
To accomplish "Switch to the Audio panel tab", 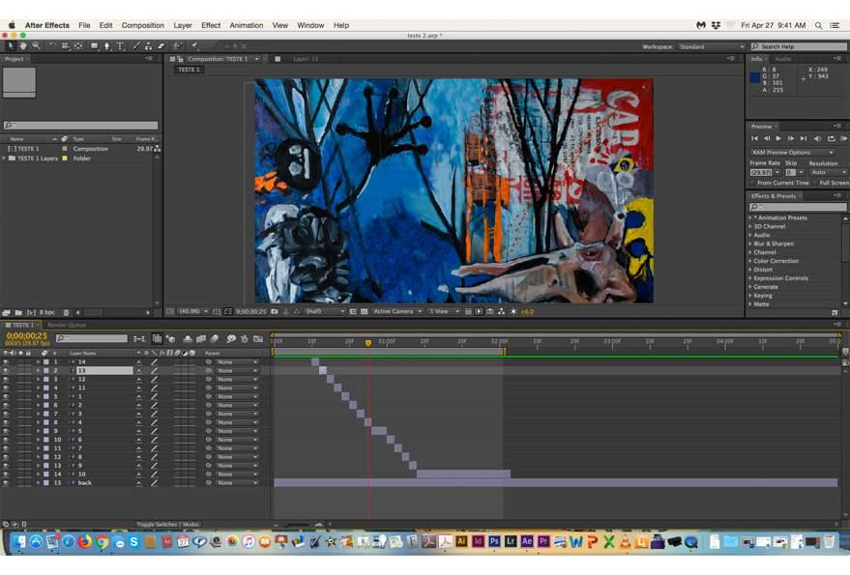I will [x=782, y=59].
